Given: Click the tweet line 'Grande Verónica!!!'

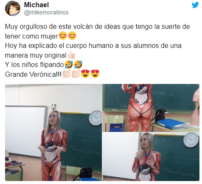Looking at the screenshot, I should (33, 74).
